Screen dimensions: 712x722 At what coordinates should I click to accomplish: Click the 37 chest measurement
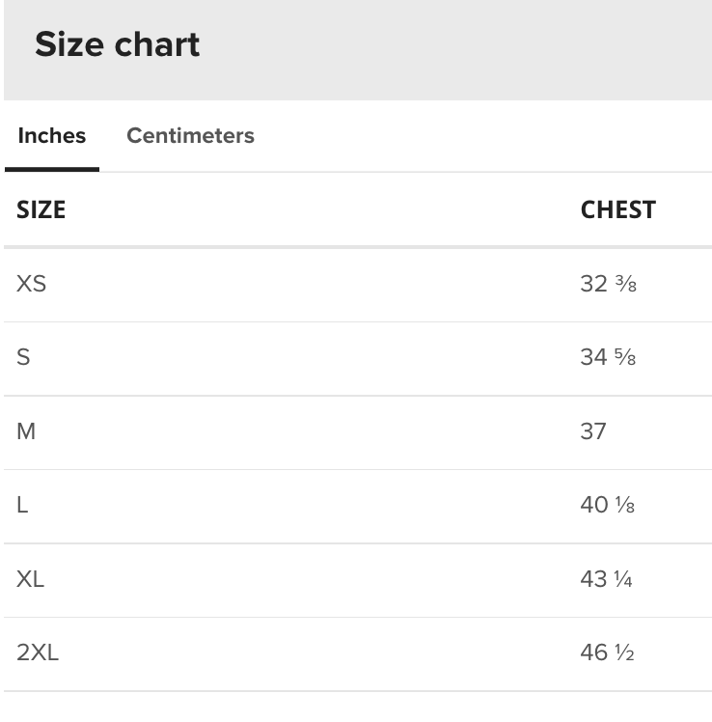coord(593,431)
